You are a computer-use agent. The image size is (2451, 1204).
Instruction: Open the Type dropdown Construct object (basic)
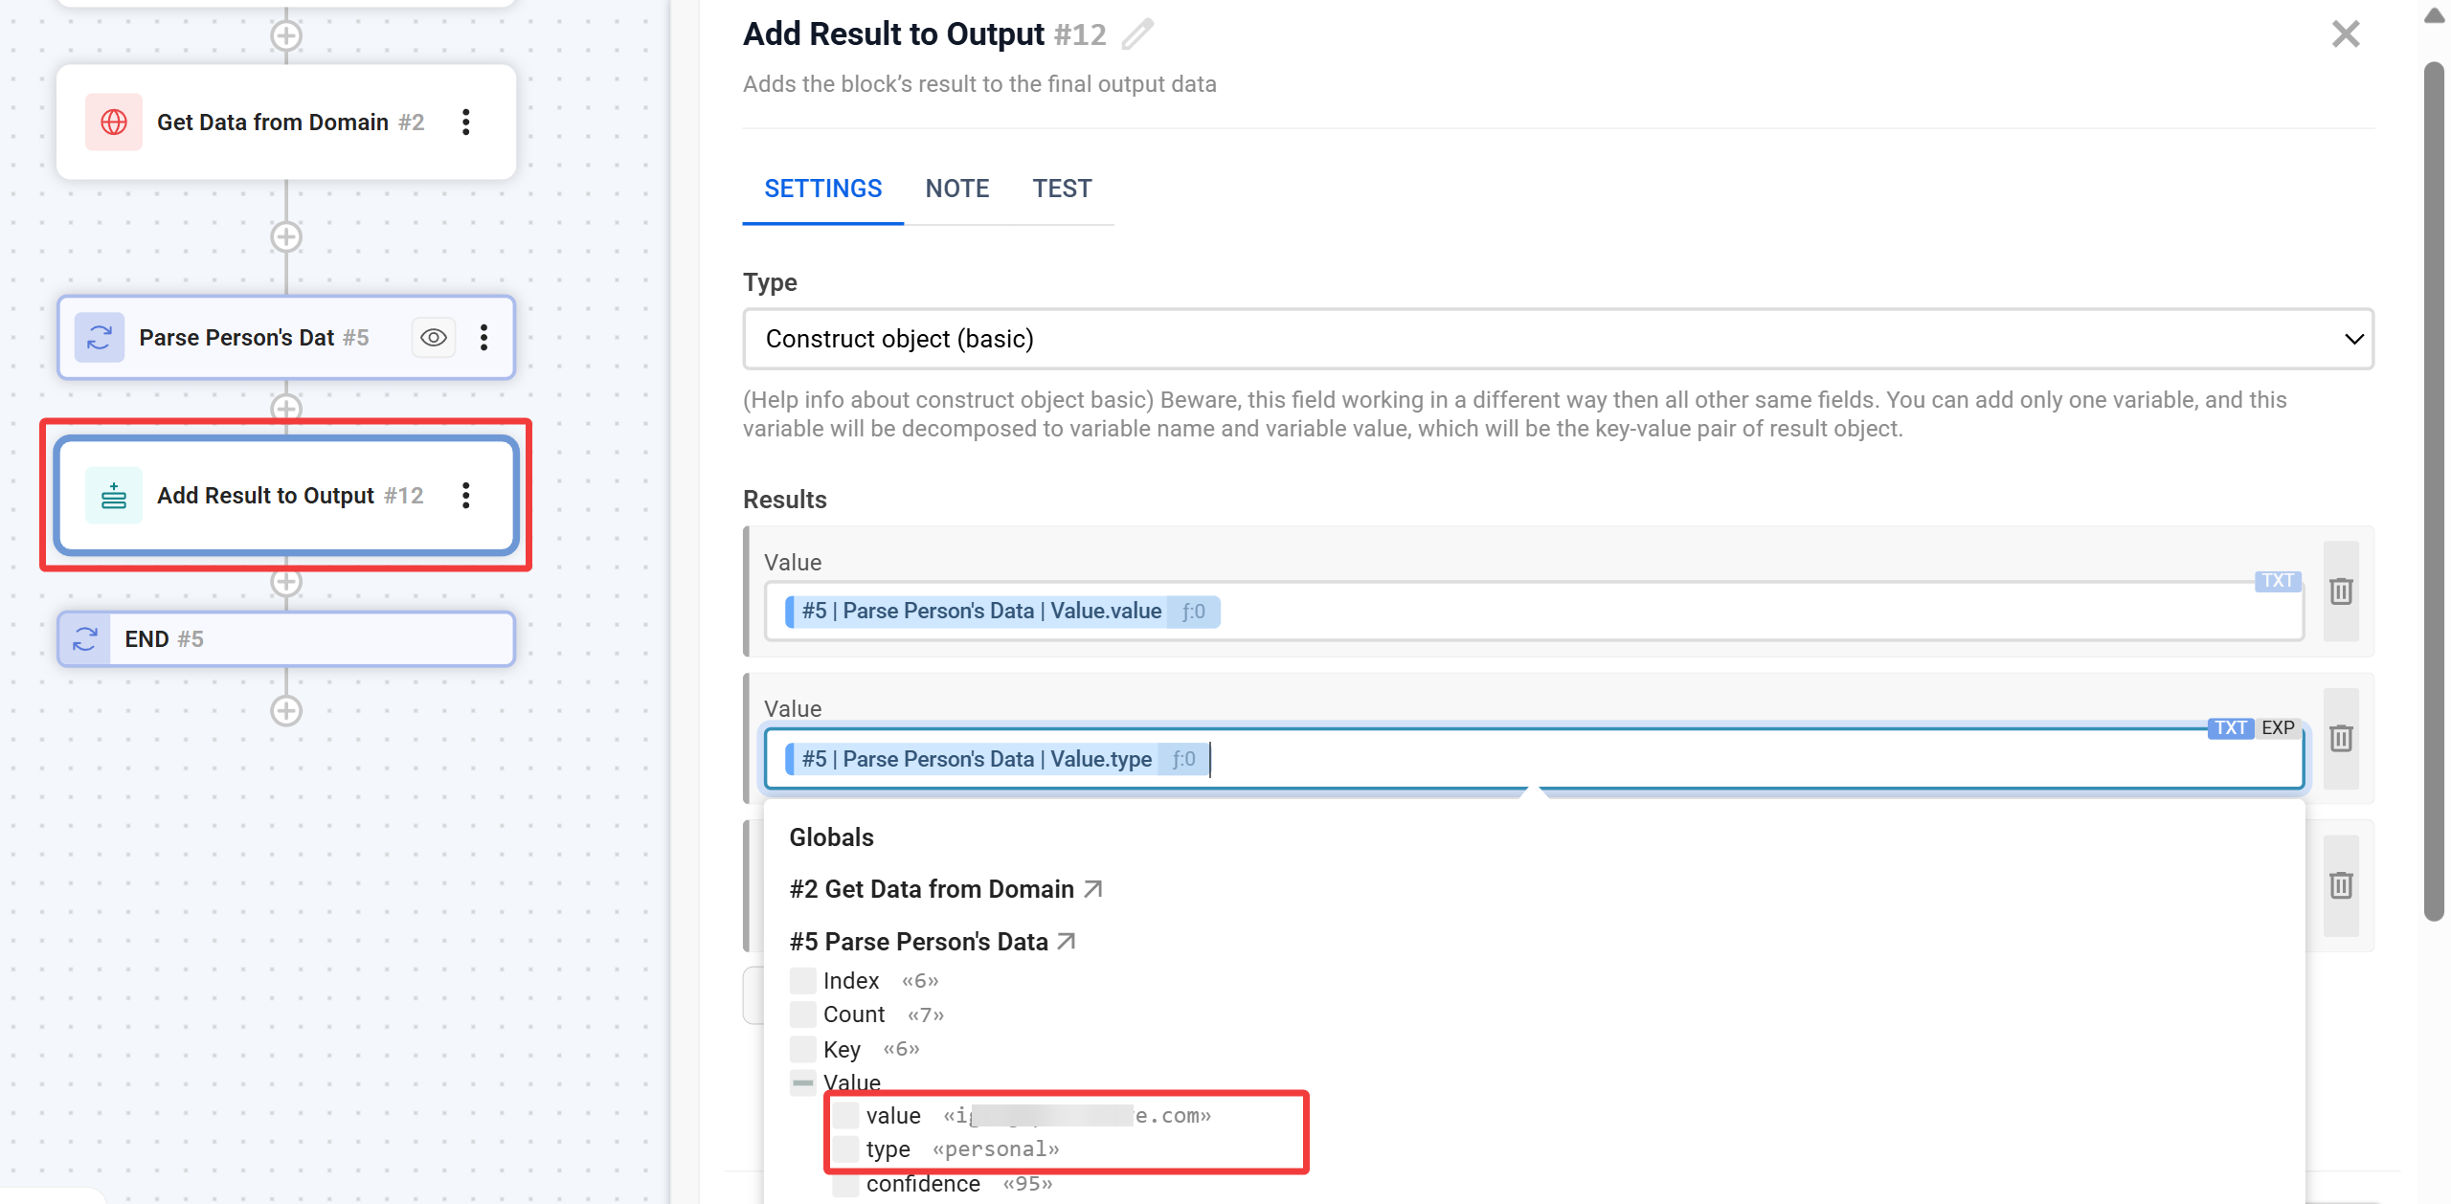tap(1558, 339)
